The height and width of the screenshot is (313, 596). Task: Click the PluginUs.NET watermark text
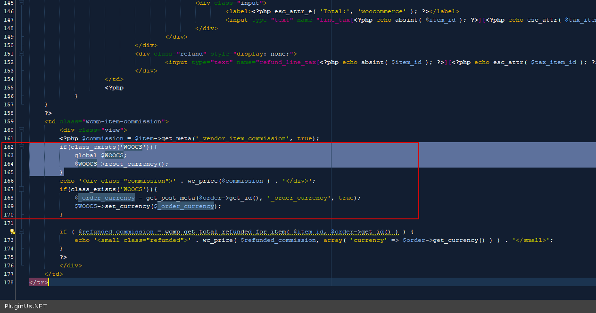click(25, 306)
